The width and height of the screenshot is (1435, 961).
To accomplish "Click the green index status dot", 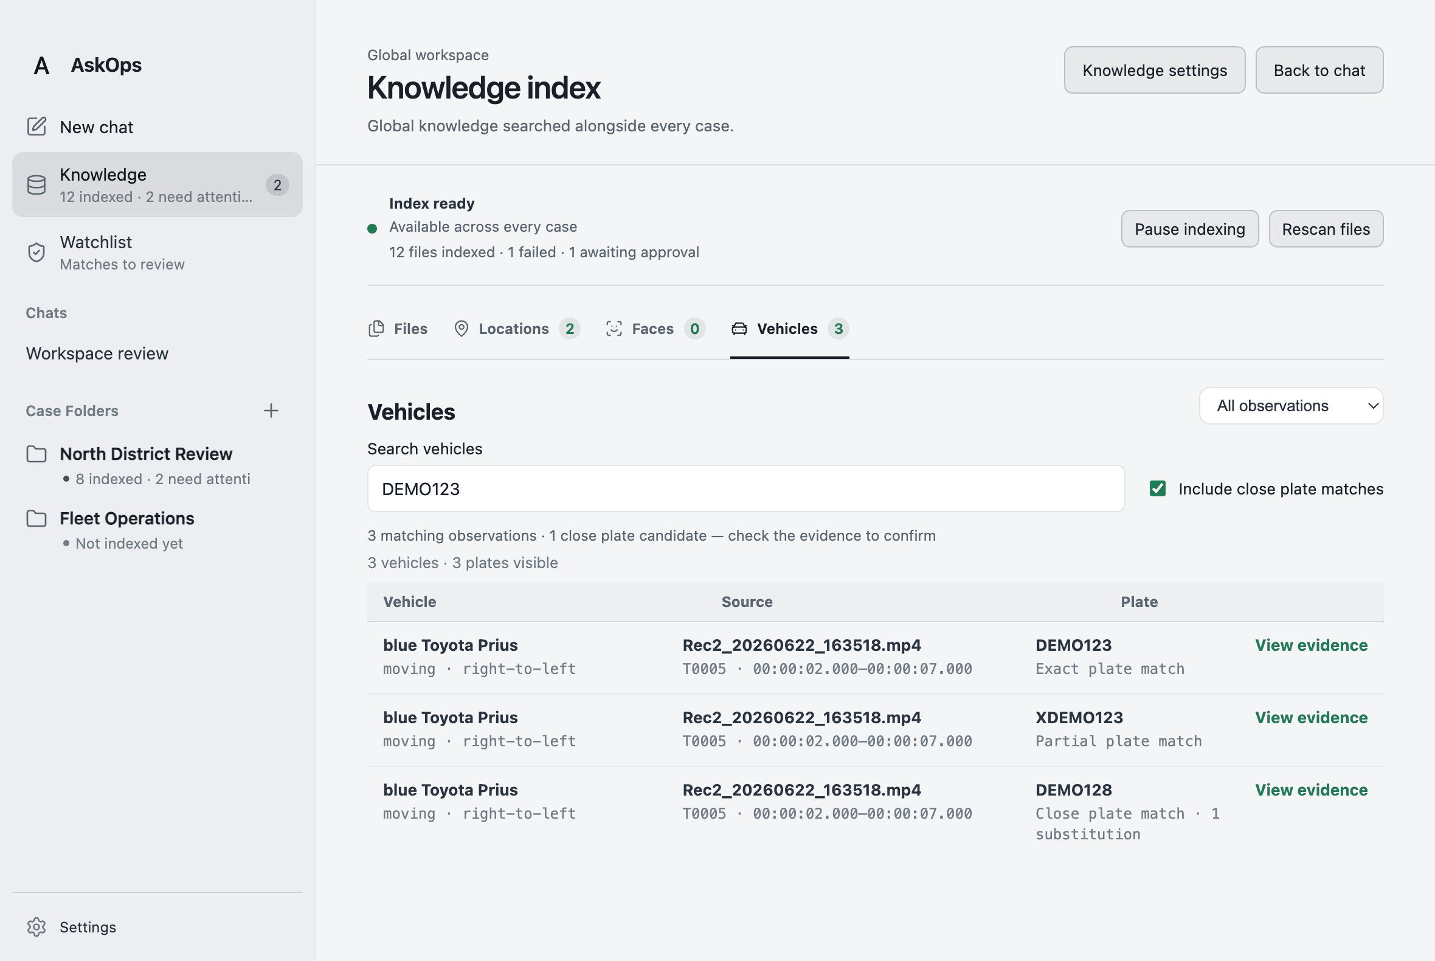I will tap(372, 229).
